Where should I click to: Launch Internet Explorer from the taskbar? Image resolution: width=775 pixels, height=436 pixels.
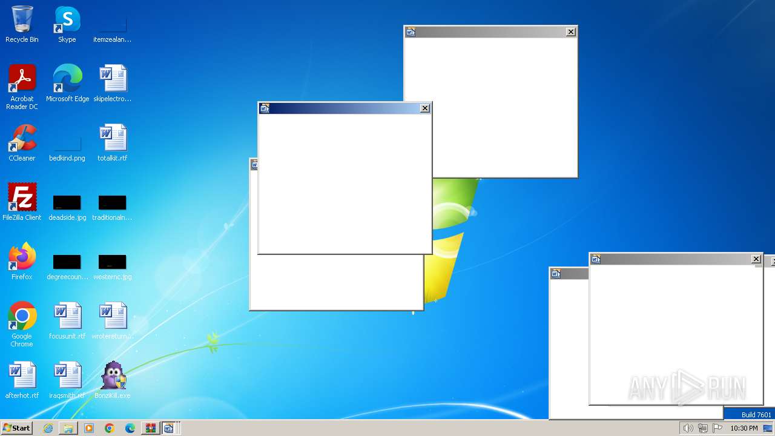coord(48,428)
